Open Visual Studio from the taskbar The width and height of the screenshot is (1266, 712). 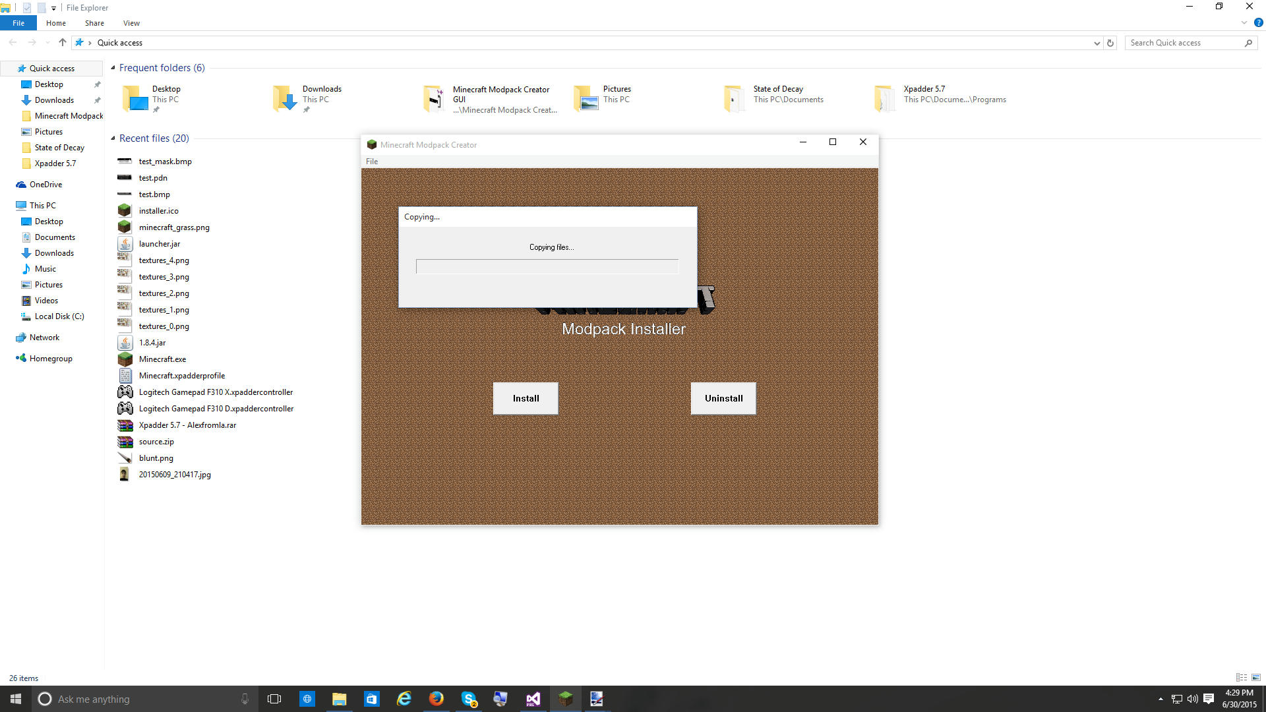pyautogui.click(x=533, y=699)
